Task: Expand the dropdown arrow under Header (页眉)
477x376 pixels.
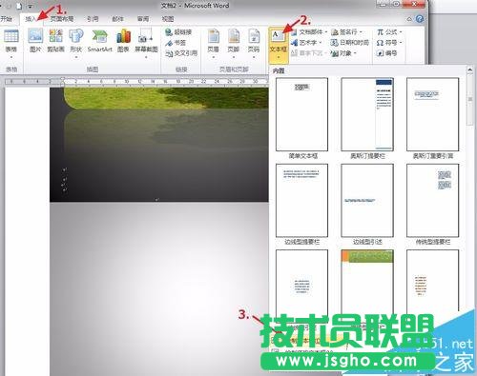Action: tap(214, 57)
